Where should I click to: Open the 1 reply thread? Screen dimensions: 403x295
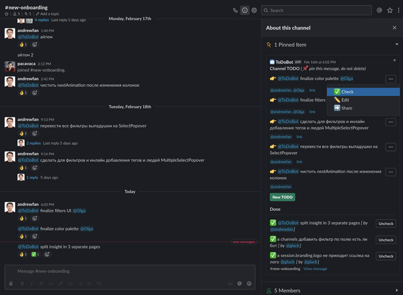pos(32,177)
